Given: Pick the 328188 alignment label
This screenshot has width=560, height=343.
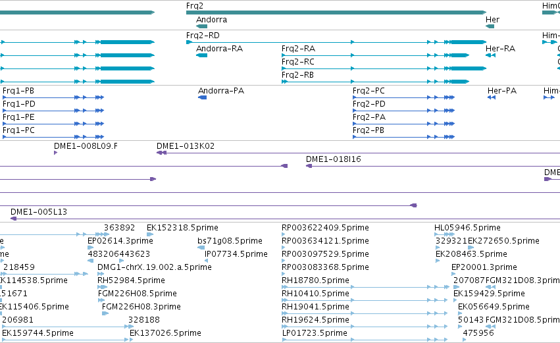Looking at the screenshot, I should pos(144,320).
